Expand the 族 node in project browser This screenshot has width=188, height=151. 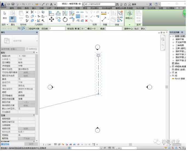point(170,73)
